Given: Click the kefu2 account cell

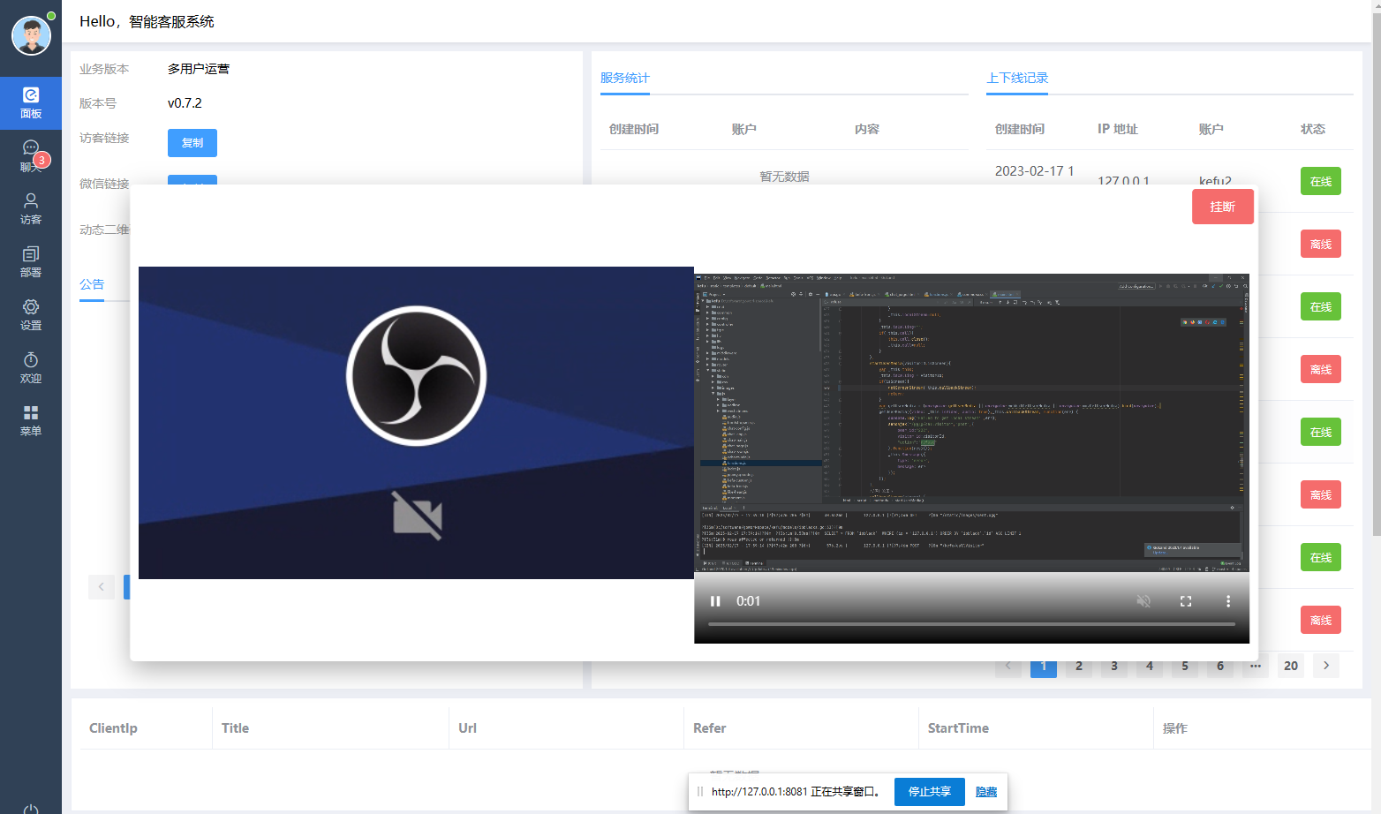Looking at the screenshot, I should coord(1215,181).
